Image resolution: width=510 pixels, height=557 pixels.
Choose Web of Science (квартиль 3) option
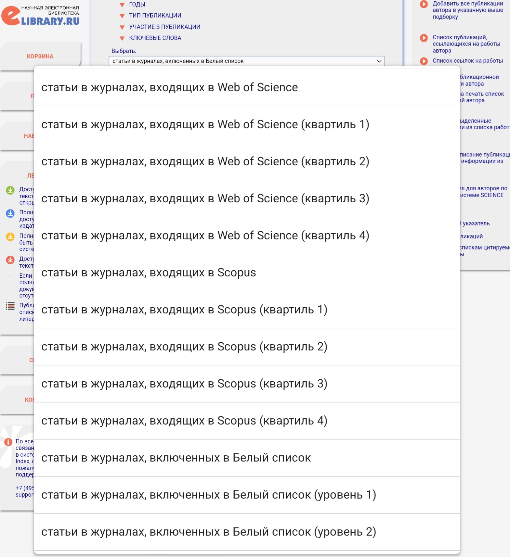tap(247, 198)
